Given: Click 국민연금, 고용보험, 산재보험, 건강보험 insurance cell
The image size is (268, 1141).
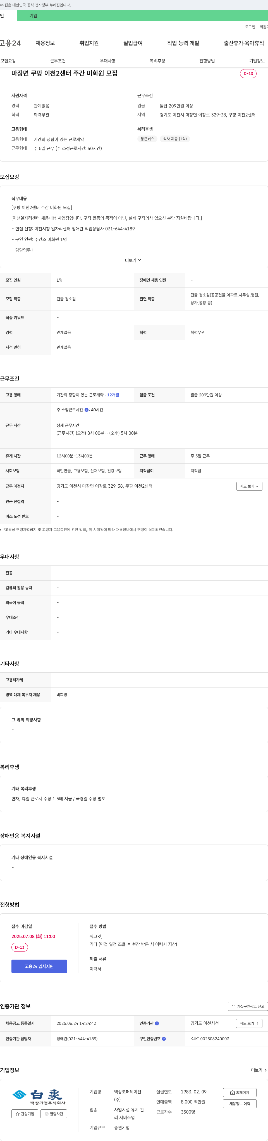Looking at the screenshot, I should click(x=89, y=471).
